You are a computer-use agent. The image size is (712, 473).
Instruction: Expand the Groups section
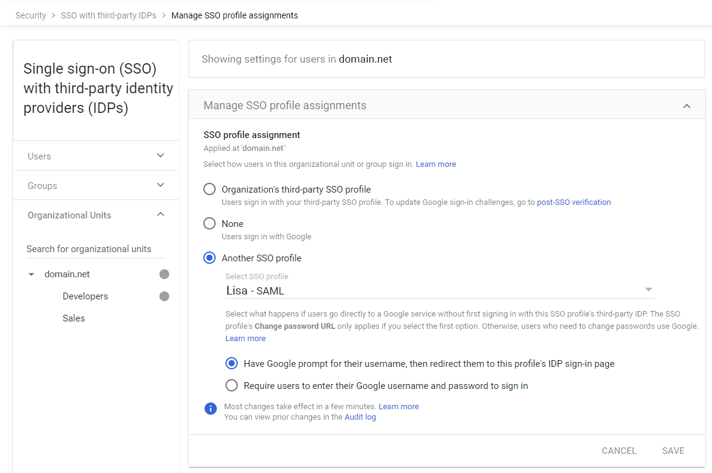pos(160,185)
